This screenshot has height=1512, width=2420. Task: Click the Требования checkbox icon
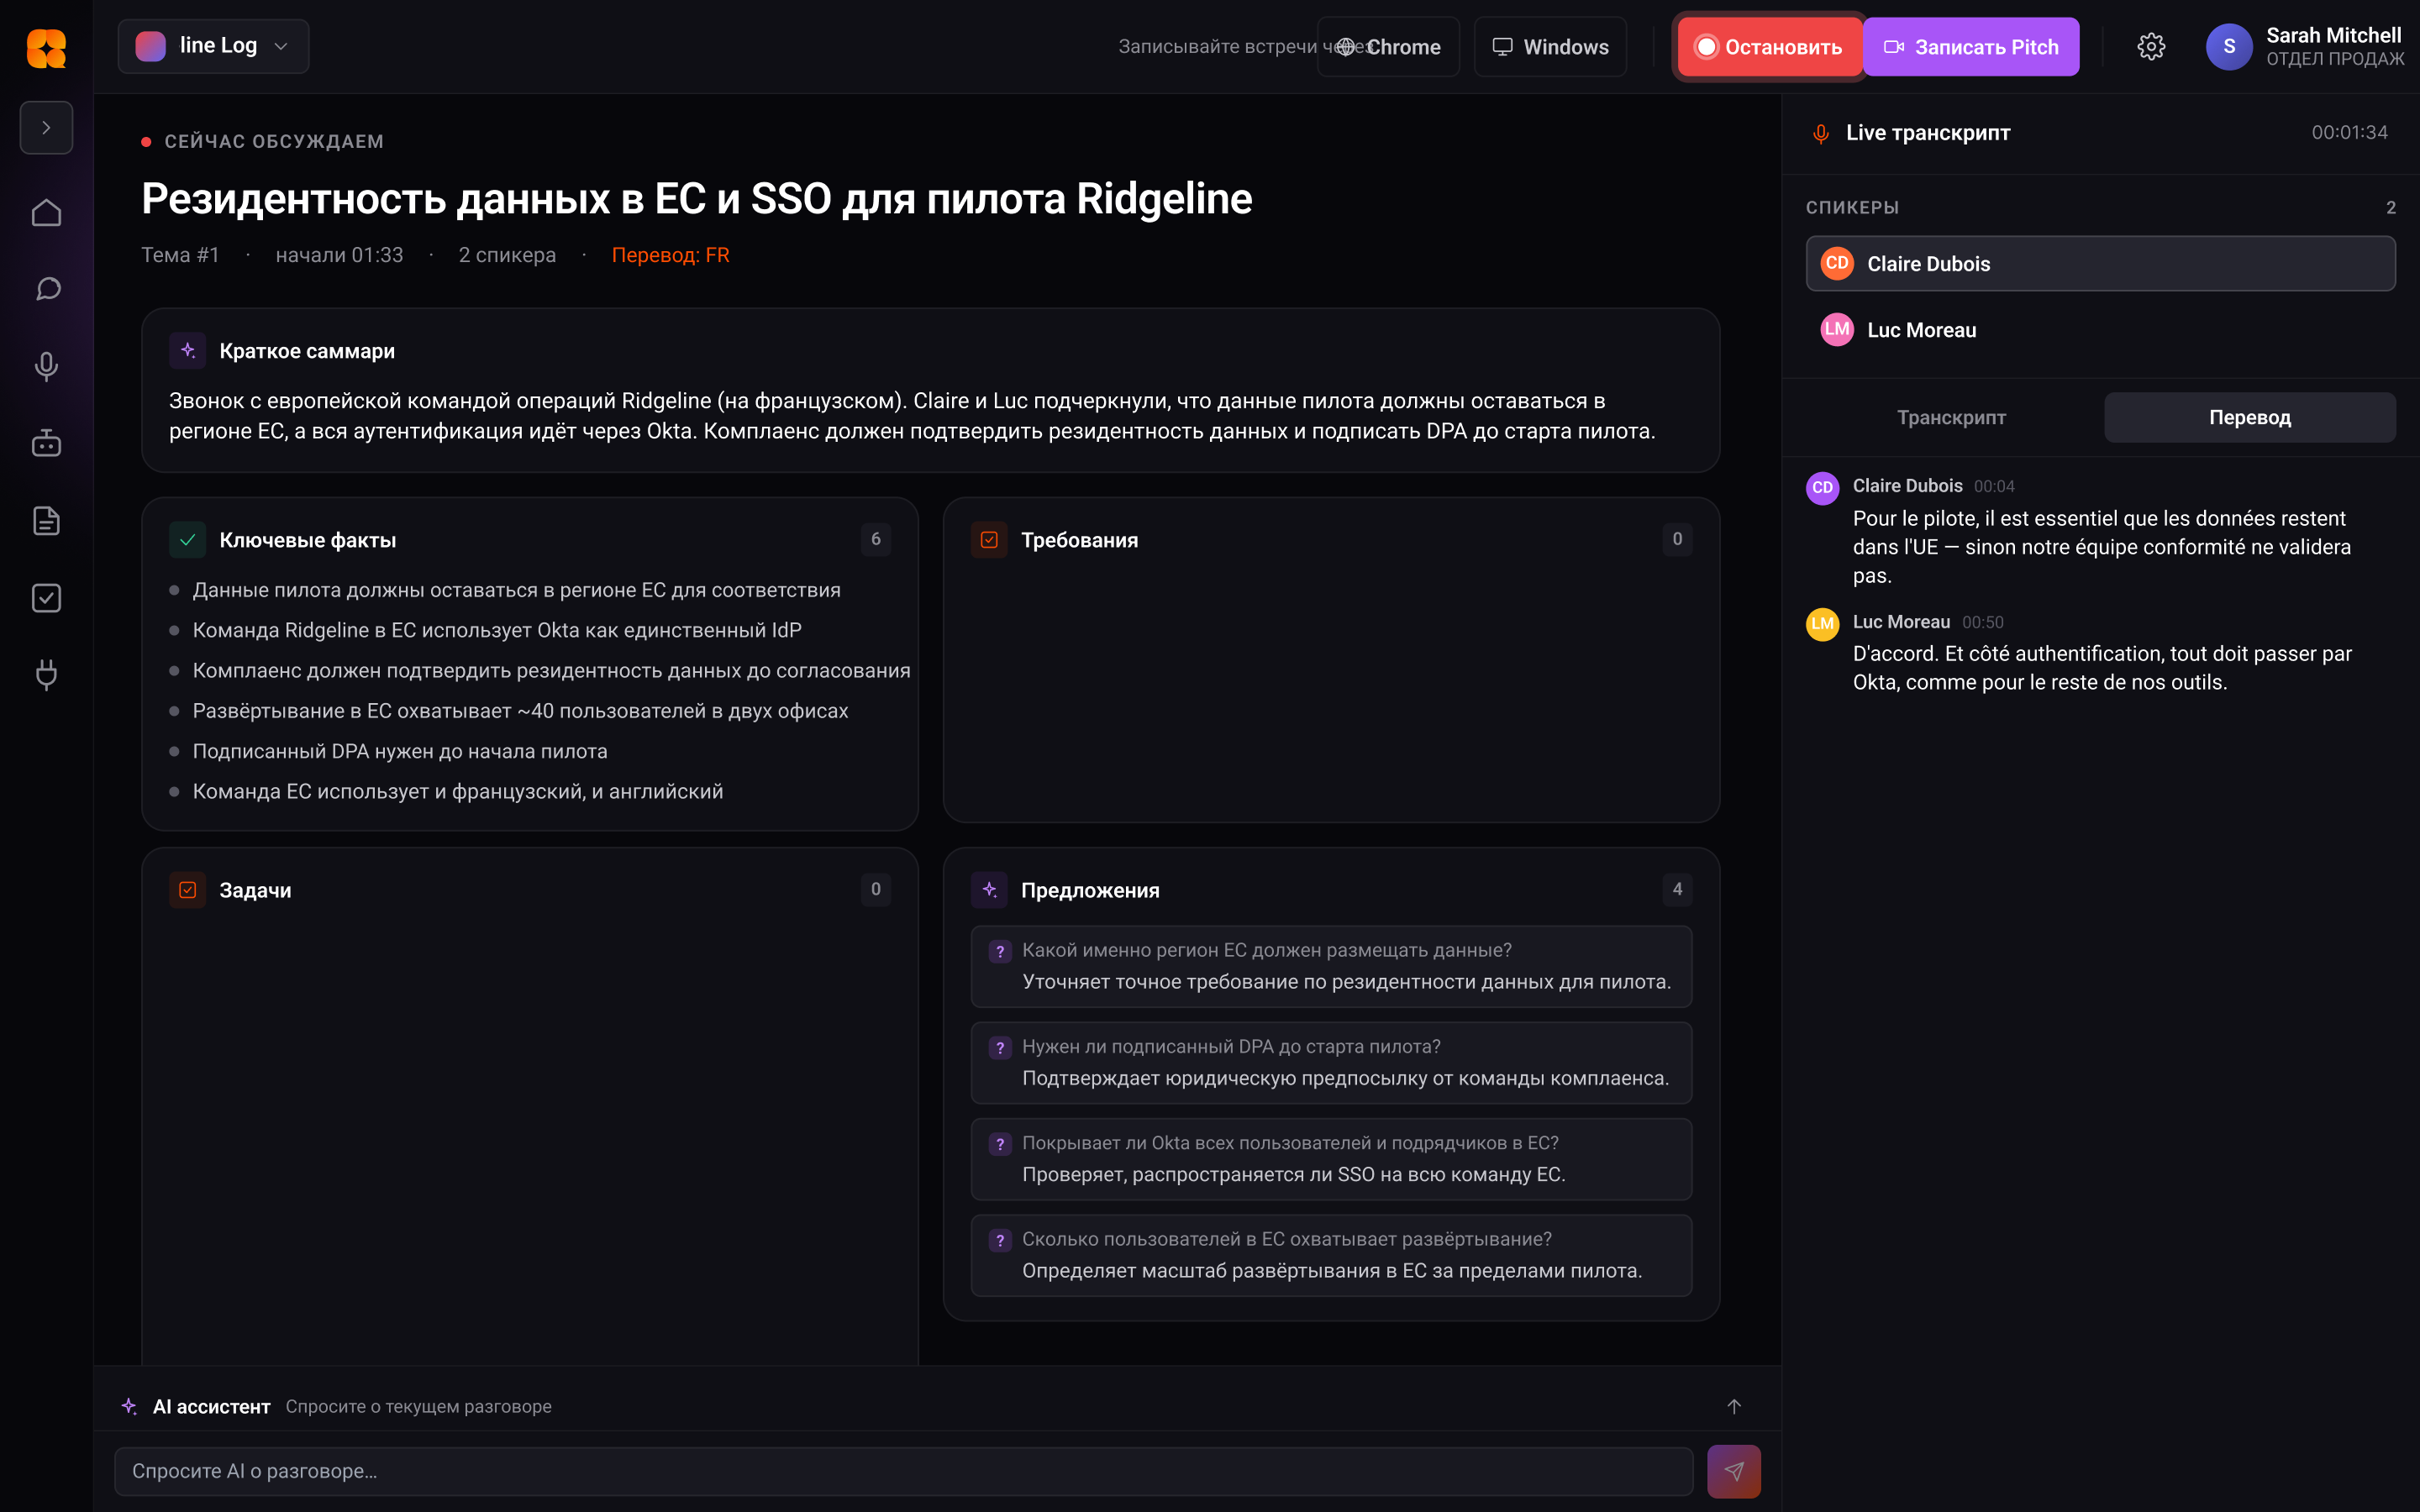(990, 540)
